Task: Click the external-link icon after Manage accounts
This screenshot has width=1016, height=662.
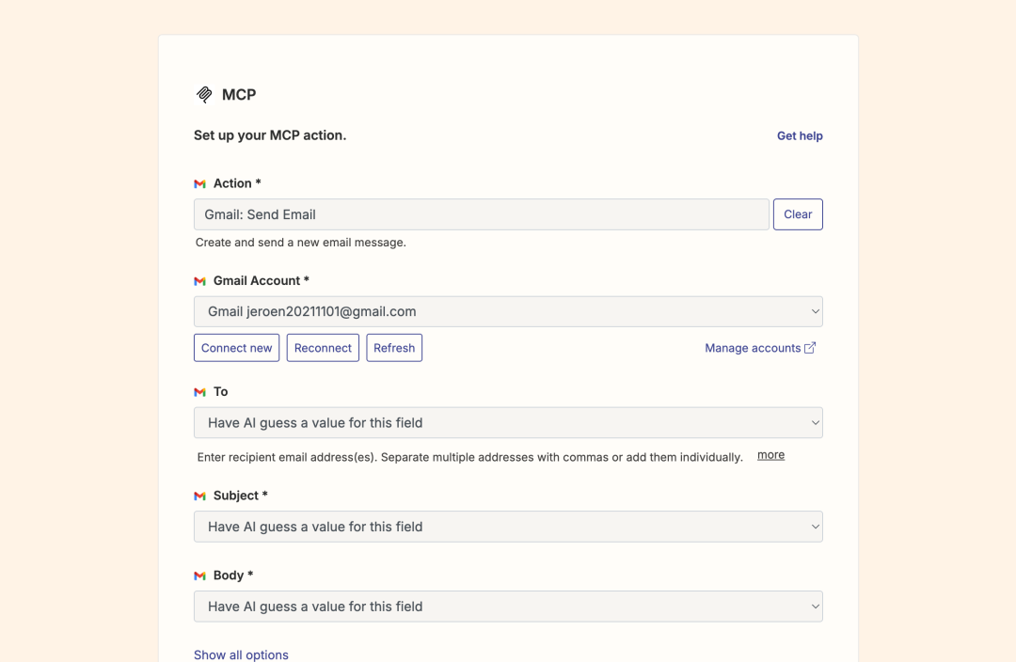Action: point(811,347)
